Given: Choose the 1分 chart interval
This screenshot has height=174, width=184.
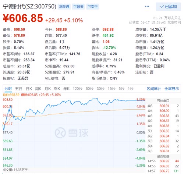Looking at the screenshot, I should (130, 89).
